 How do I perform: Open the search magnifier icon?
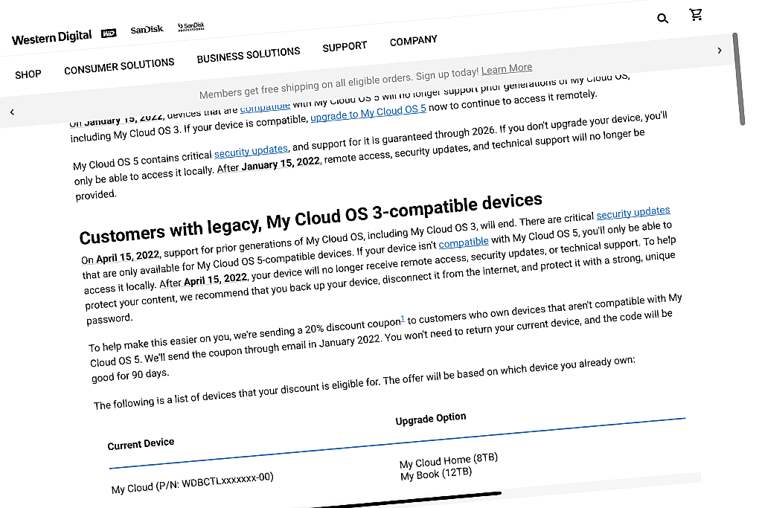tap(662, 19)
